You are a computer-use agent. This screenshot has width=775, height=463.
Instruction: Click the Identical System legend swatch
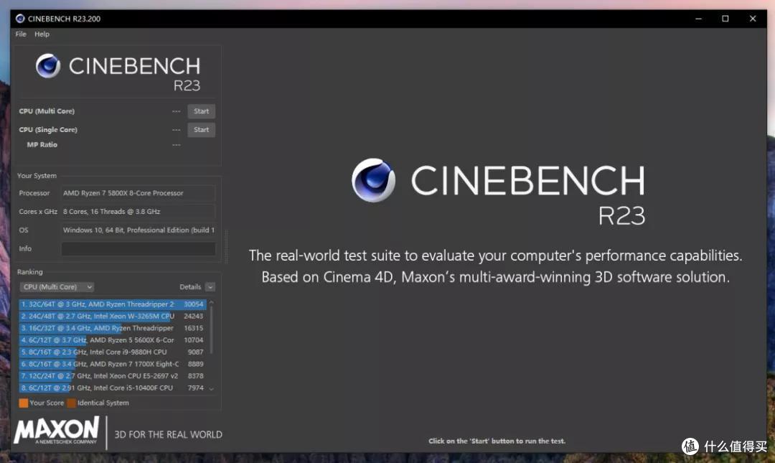coord(71,403)
